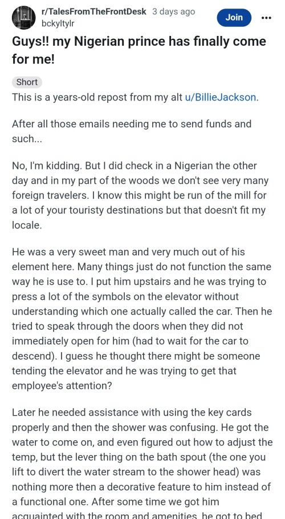Click 'Later he needed assistance' line
Viewport: 285px width, 519px height.
[x=132, y=412]
